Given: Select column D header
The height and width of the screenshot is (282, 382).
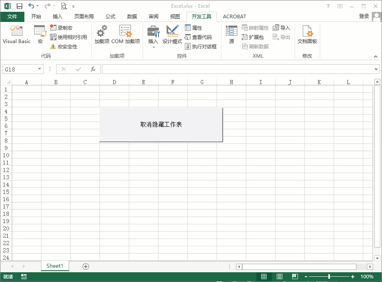Looking at the screenshot, I should click(x=114, y=82).
